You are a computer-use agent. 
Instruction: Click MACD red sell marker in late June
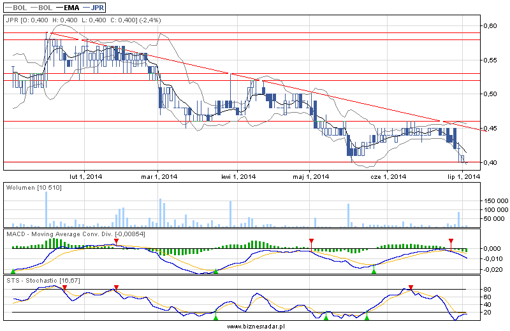451,241
